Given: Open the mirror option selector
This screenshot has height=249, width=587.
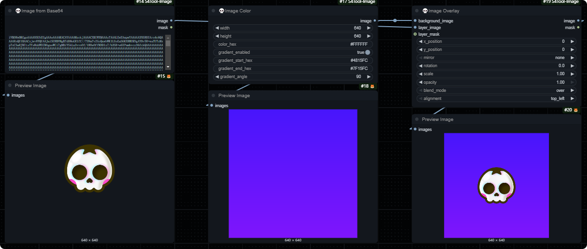Looking at the screenshot, I should 497,58.
